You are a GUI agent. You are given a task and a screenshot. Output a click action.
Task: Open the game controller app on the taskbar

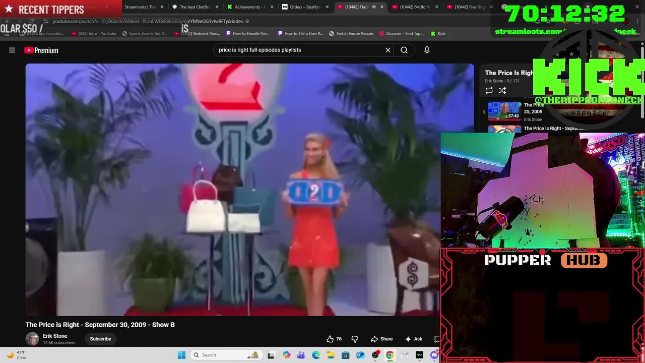(405, 355)
